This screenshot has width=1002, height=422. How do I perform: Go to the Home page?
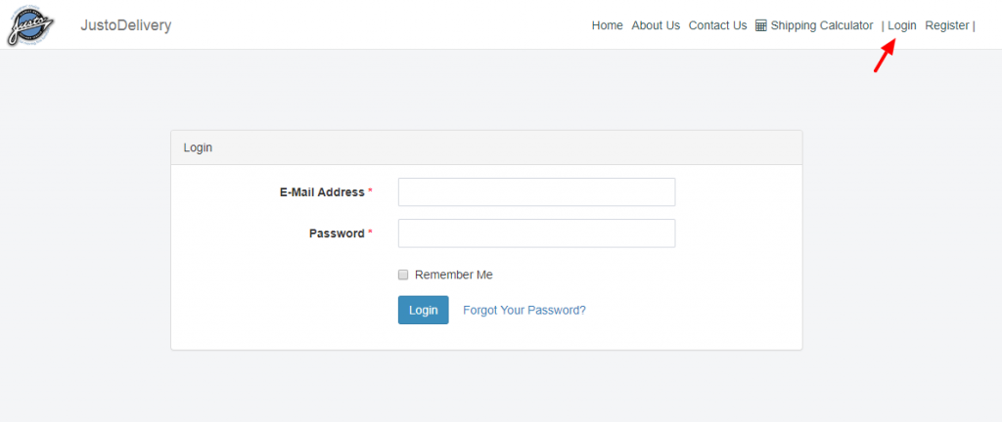[607, 25]
